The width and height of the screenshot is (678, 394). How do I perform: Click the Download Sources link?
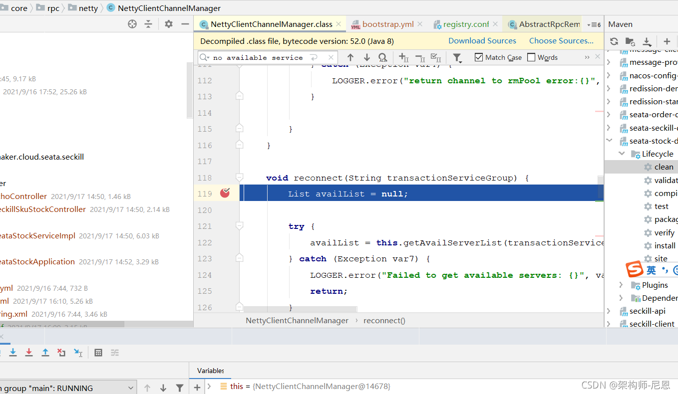pyautogui.click(x=482, y=41)
